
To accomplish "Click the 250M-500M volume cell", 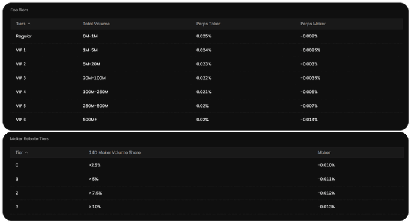I will pos(95,106).
